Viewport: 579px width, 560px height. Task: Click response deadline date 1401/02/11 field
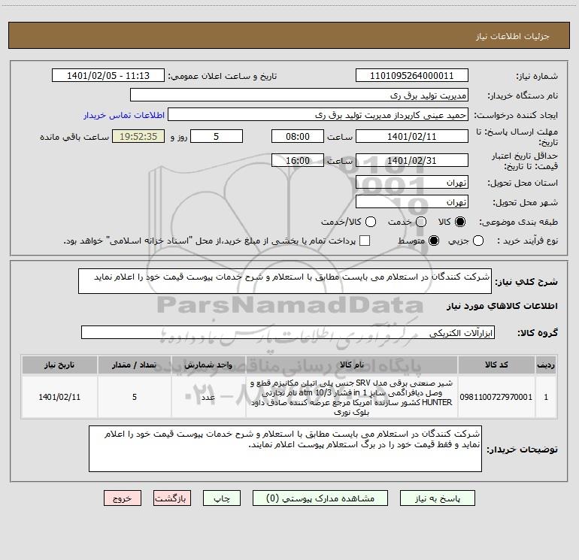point(412,136)
